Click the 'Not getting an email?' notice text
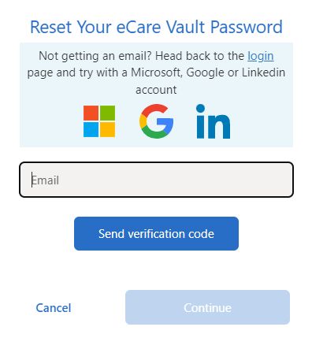This screenshot has width=312, height=338. (156, 72)
